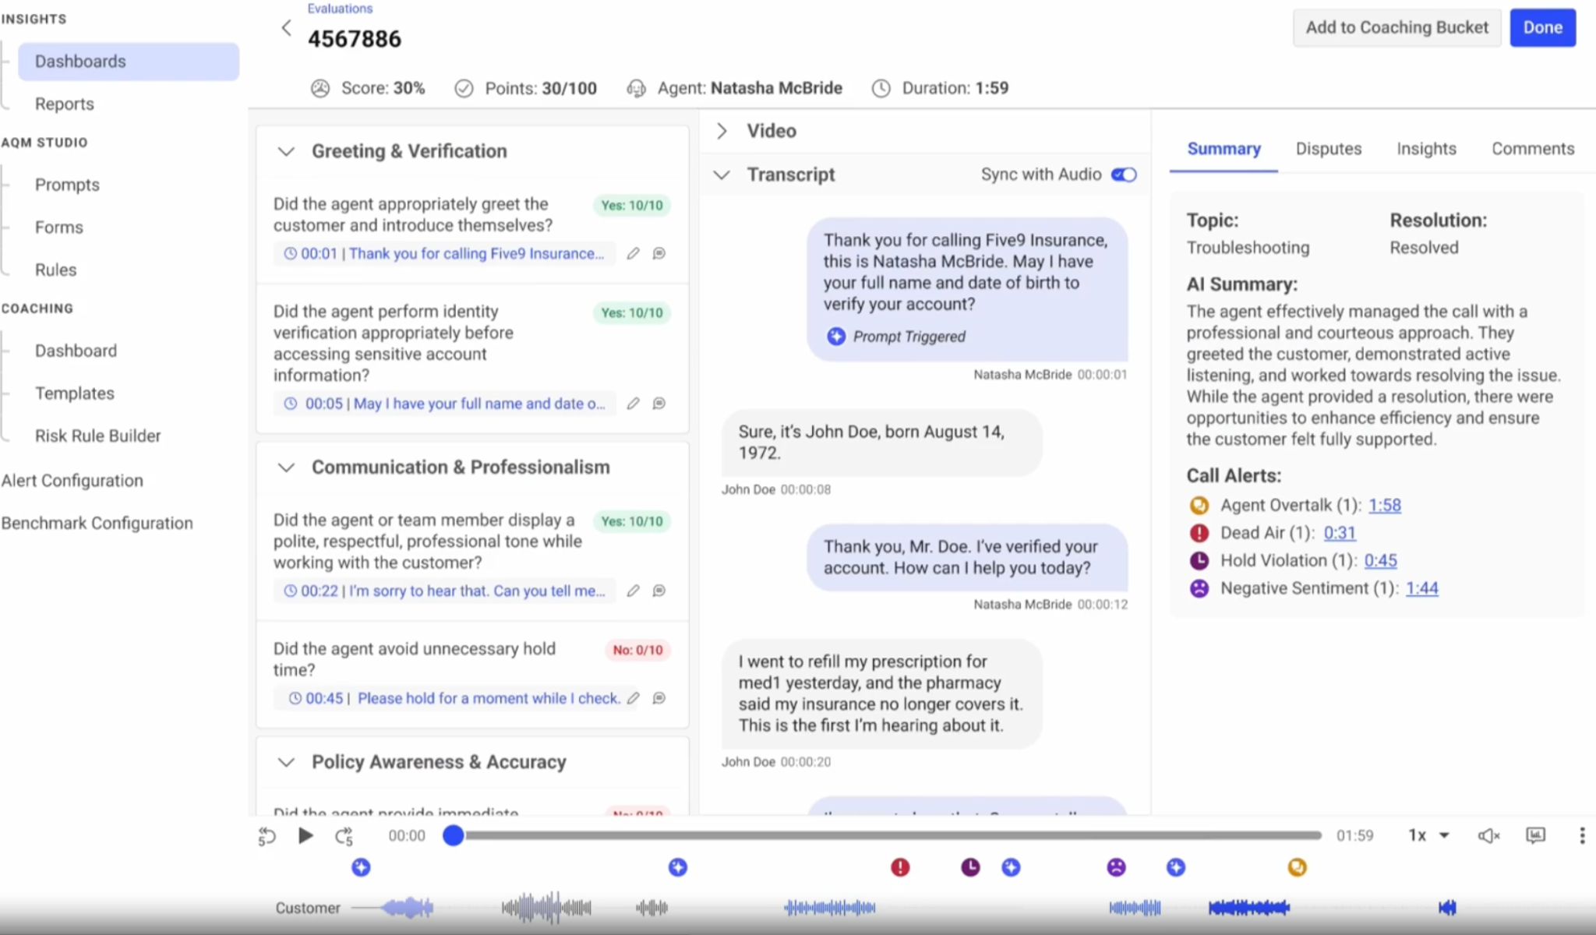Switch to the Disputes tab
This screenshot has height=935, width=1596.
click(x=1328, y=149)
